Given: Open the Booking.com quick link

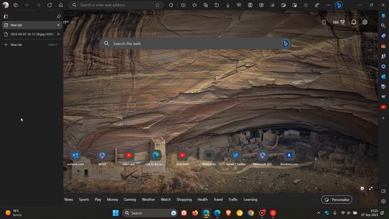Looking at the screenshot, I should 289,158.
